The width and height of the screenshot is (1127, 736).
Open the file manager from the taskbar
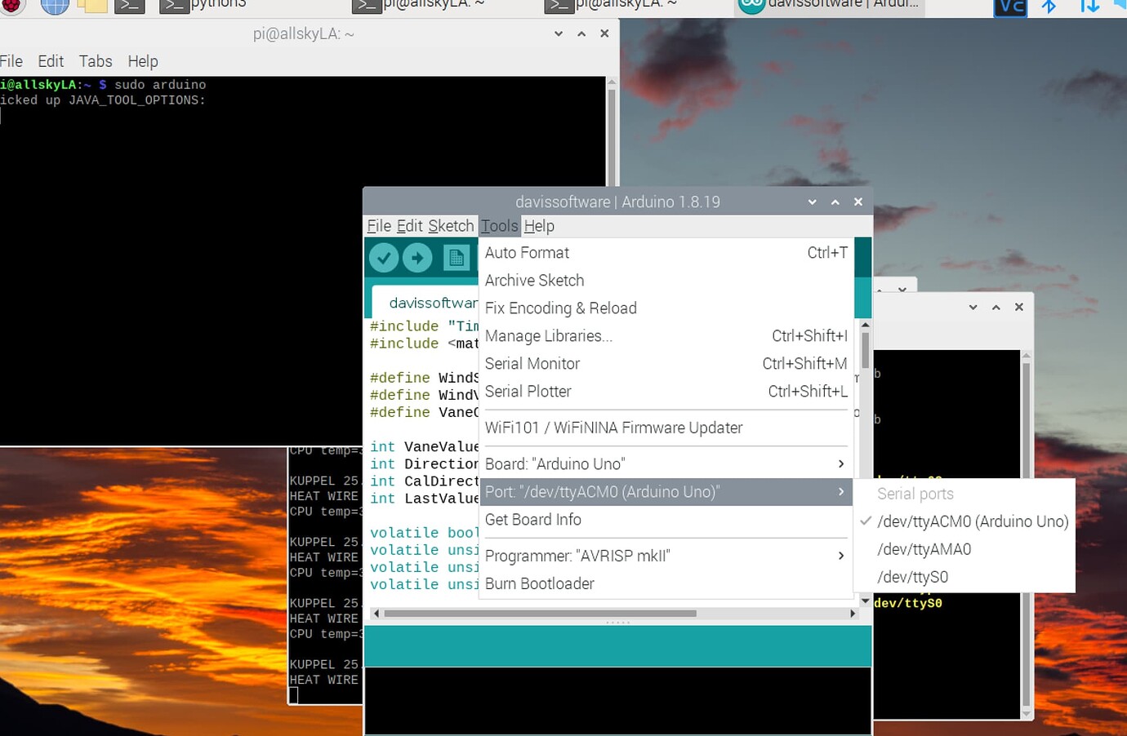91,6
